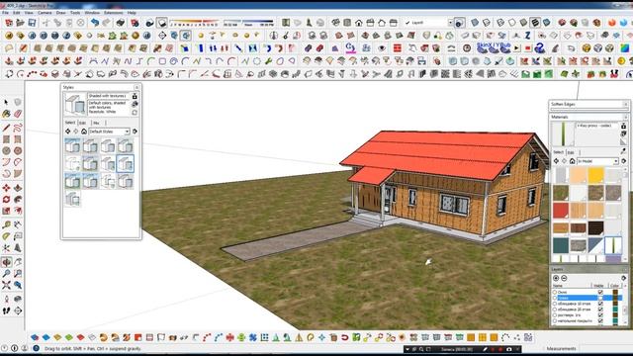Image resolution: width=633 pixels, height=356 pixels.
Task: Toggle visibility of last visible layer row
Action: tap(600, 320)
